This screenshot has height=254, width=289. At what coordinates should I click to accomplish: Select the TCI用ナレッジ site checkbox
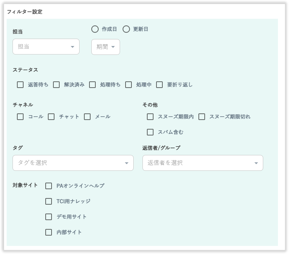pyautogui.click(x=49, y=201)
